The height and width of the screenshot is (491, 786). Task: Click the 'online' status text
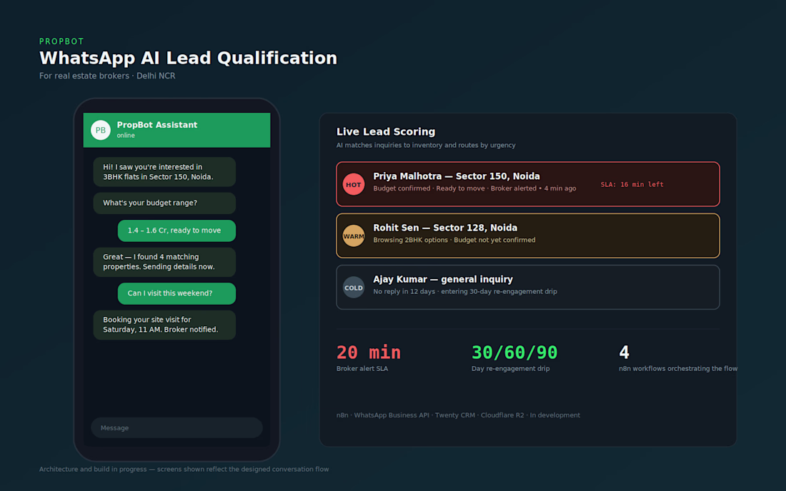tap(126, 136)
